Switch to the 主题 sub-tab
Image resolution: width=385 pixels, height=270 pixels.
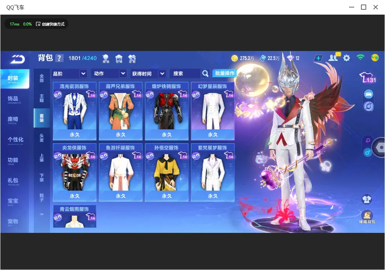tap(42, 98)
